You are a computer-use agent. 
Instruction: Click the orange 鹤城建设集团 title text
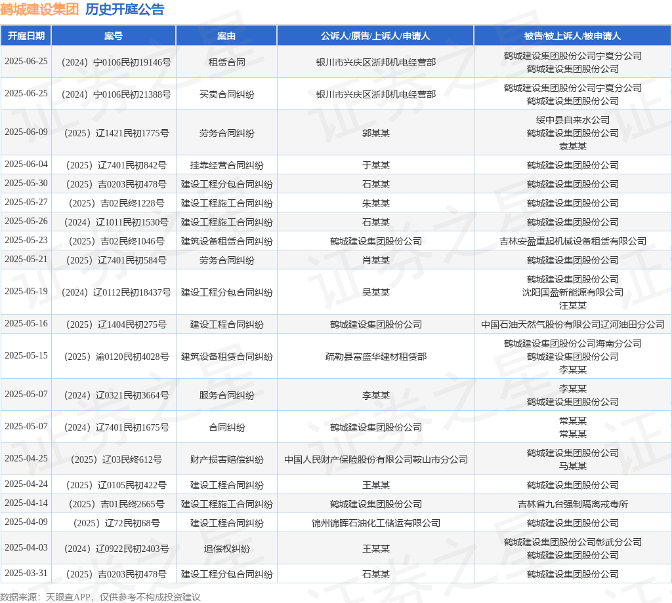tap(39, 9)
